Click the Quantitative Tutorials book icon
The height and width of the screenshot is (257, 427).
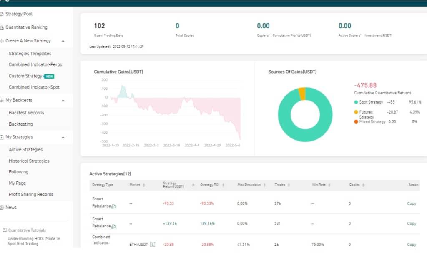click(x=4, y=230)
